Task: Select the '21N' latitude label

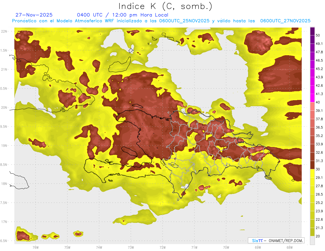Action: tap(4, 69)
